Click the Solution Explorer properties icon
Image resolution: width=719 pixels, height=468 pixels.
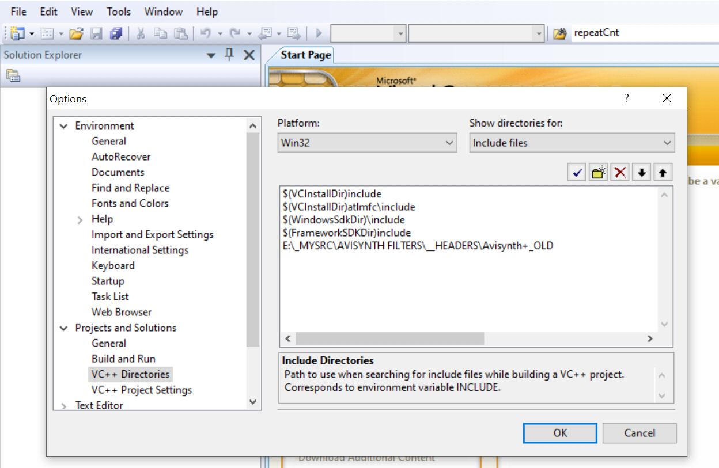(13, 75)
